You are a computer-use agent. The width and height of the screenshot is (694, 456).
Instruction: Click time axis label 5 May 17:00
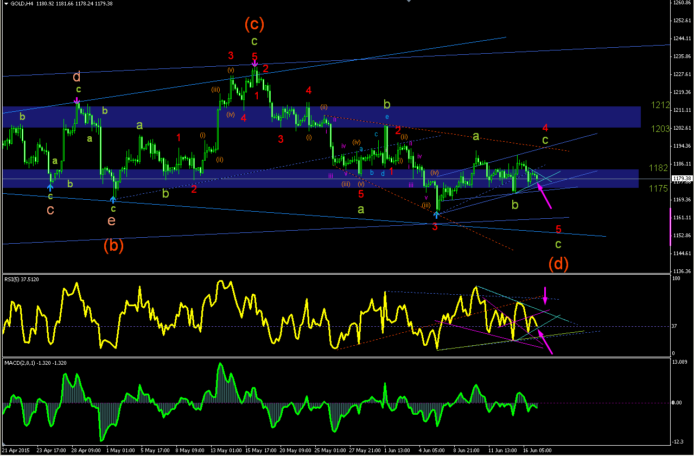[x=154, y=451]
